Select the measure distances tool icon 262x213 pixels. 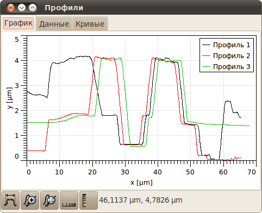click(x=10, y=201)
